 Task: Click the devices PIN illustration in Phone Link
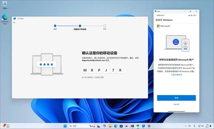click(x=47, y=64)
